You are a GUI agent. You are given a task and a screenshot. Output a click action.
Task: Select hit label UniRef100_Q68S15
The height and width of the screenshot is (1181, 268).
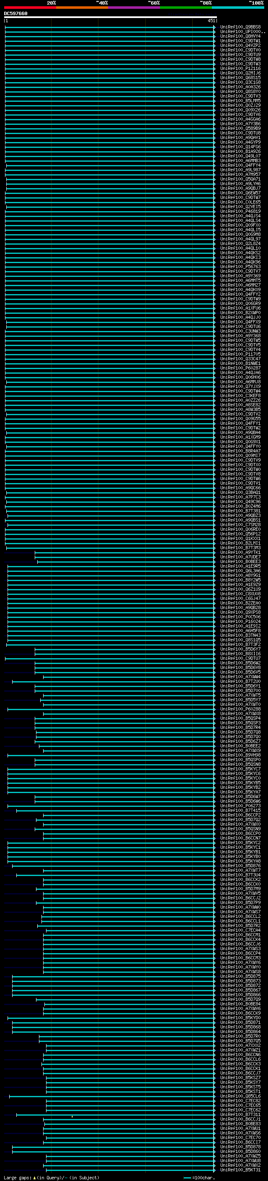[x=240, y=78]
